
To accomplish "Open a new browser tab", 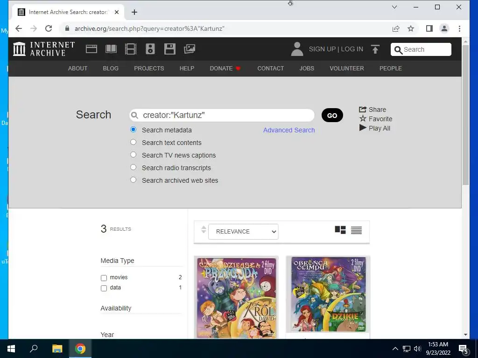I will coord(134,12).
